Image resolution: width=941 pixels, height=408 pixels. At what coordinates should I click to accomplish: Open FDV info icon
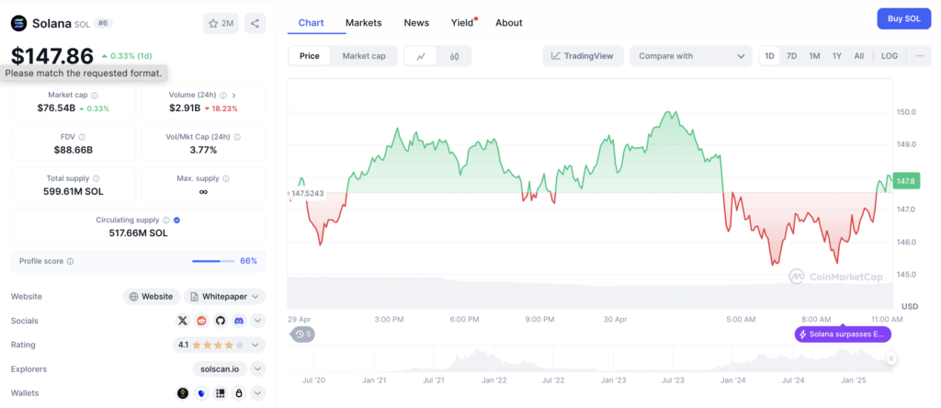82,137
